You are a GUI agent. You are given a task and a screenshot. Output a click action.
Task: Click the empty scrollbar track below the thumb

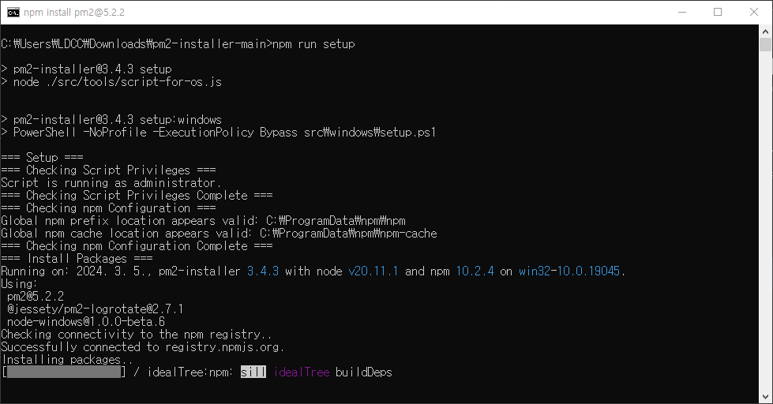coord(765,222)
